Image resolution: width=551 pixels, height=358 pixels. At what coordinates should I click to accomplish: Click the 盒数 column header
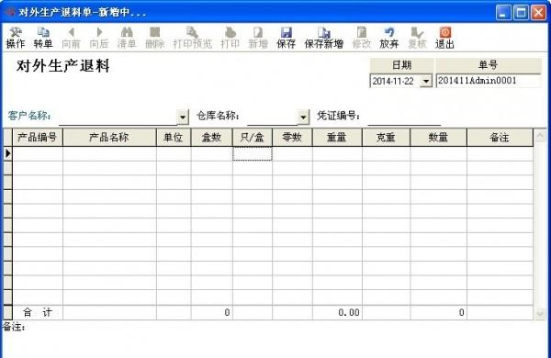tap(211, 138)
